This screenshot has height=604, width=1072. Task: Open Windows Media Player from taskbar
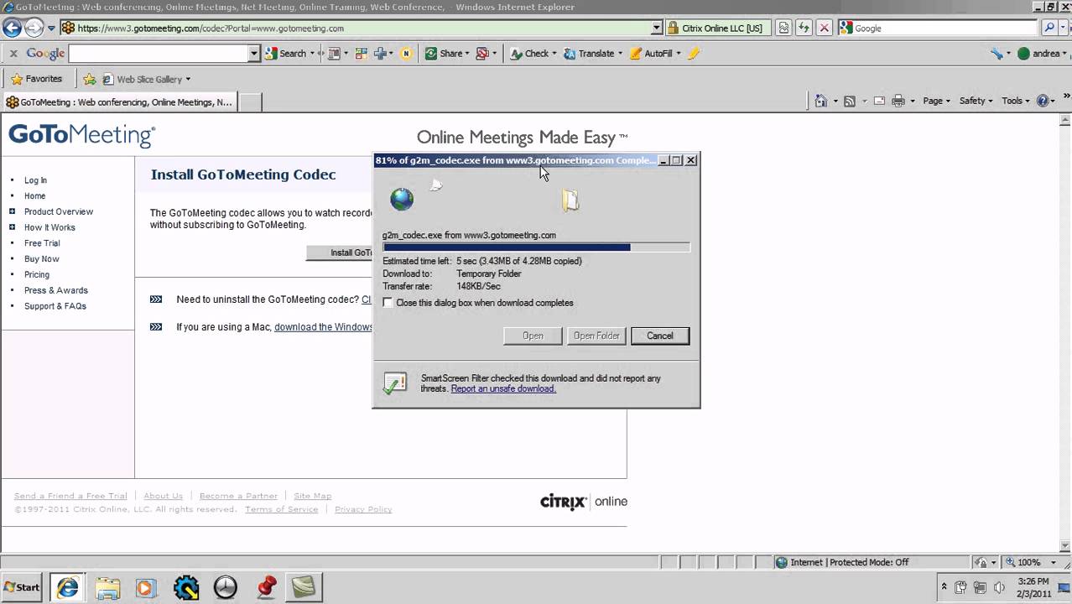[x=146, y=587]
